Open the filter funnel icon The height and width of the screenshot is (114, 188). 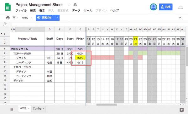(x=14, y=18)
